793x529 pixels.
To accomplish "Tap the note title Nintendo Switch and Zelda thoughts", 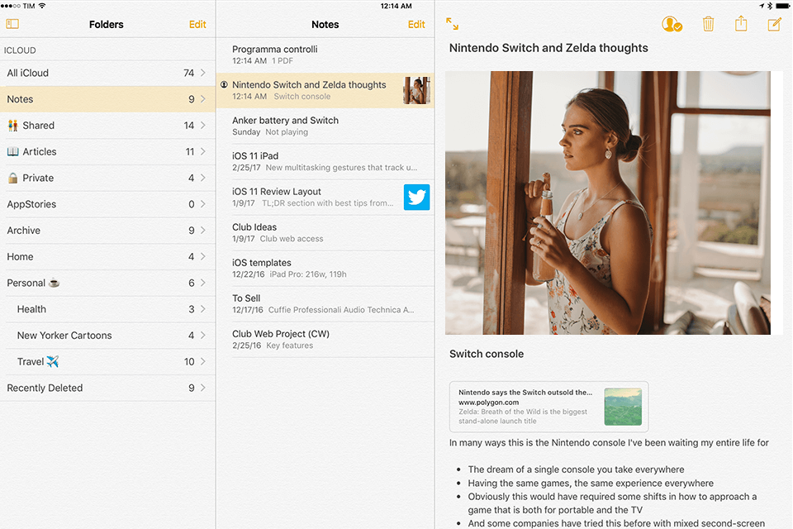I will (x=548, y=48).
